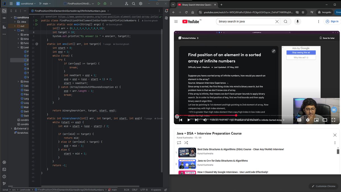341x192 pixels.
Task: Open IntelliJ main hamburger menu
Action: pyautogui.click(x=11, y=4)
